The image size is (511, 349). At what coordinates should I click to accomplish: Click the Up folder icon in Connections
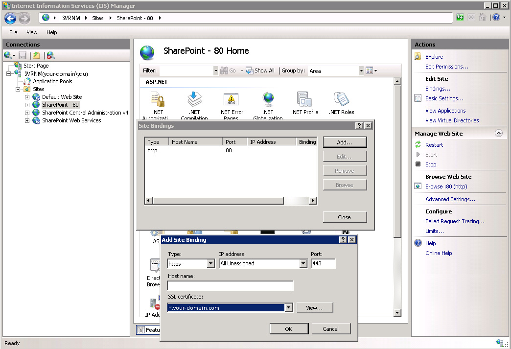tap(36, 55)
